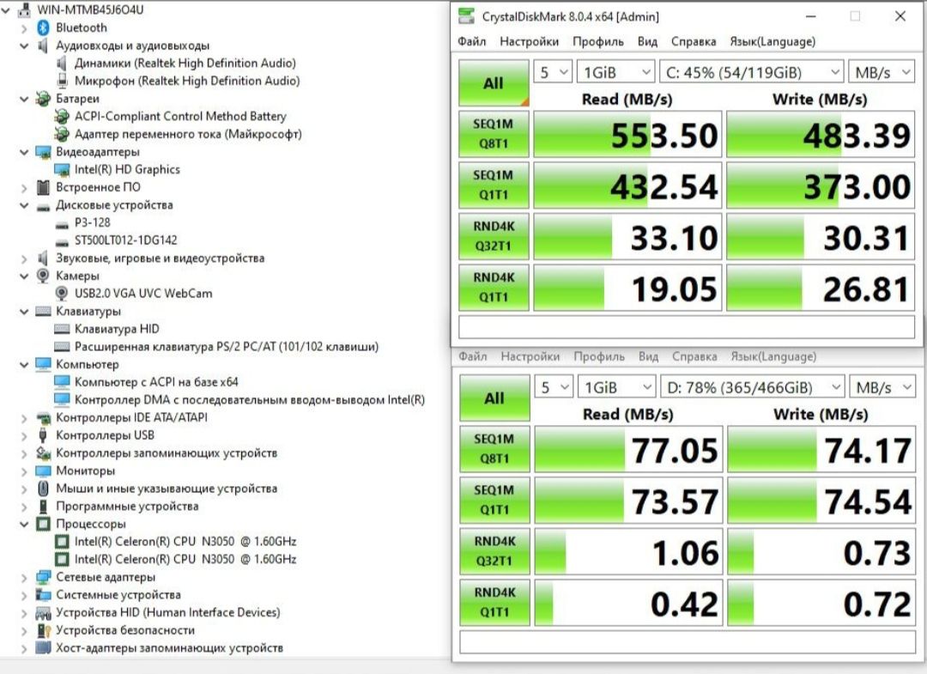Click the 553.50 read result bar

(x=627, y=134)
